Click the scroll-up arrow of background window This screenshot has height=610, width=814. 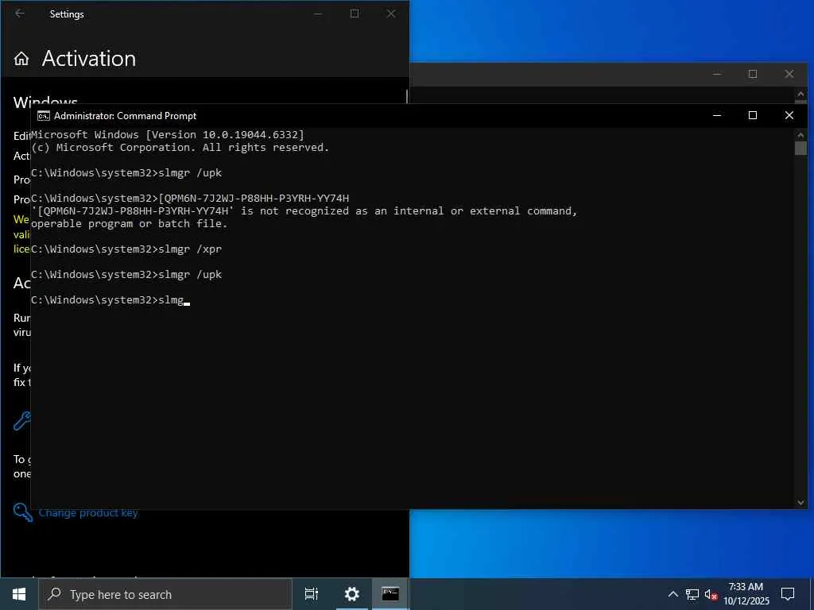[x=800, y=95]
